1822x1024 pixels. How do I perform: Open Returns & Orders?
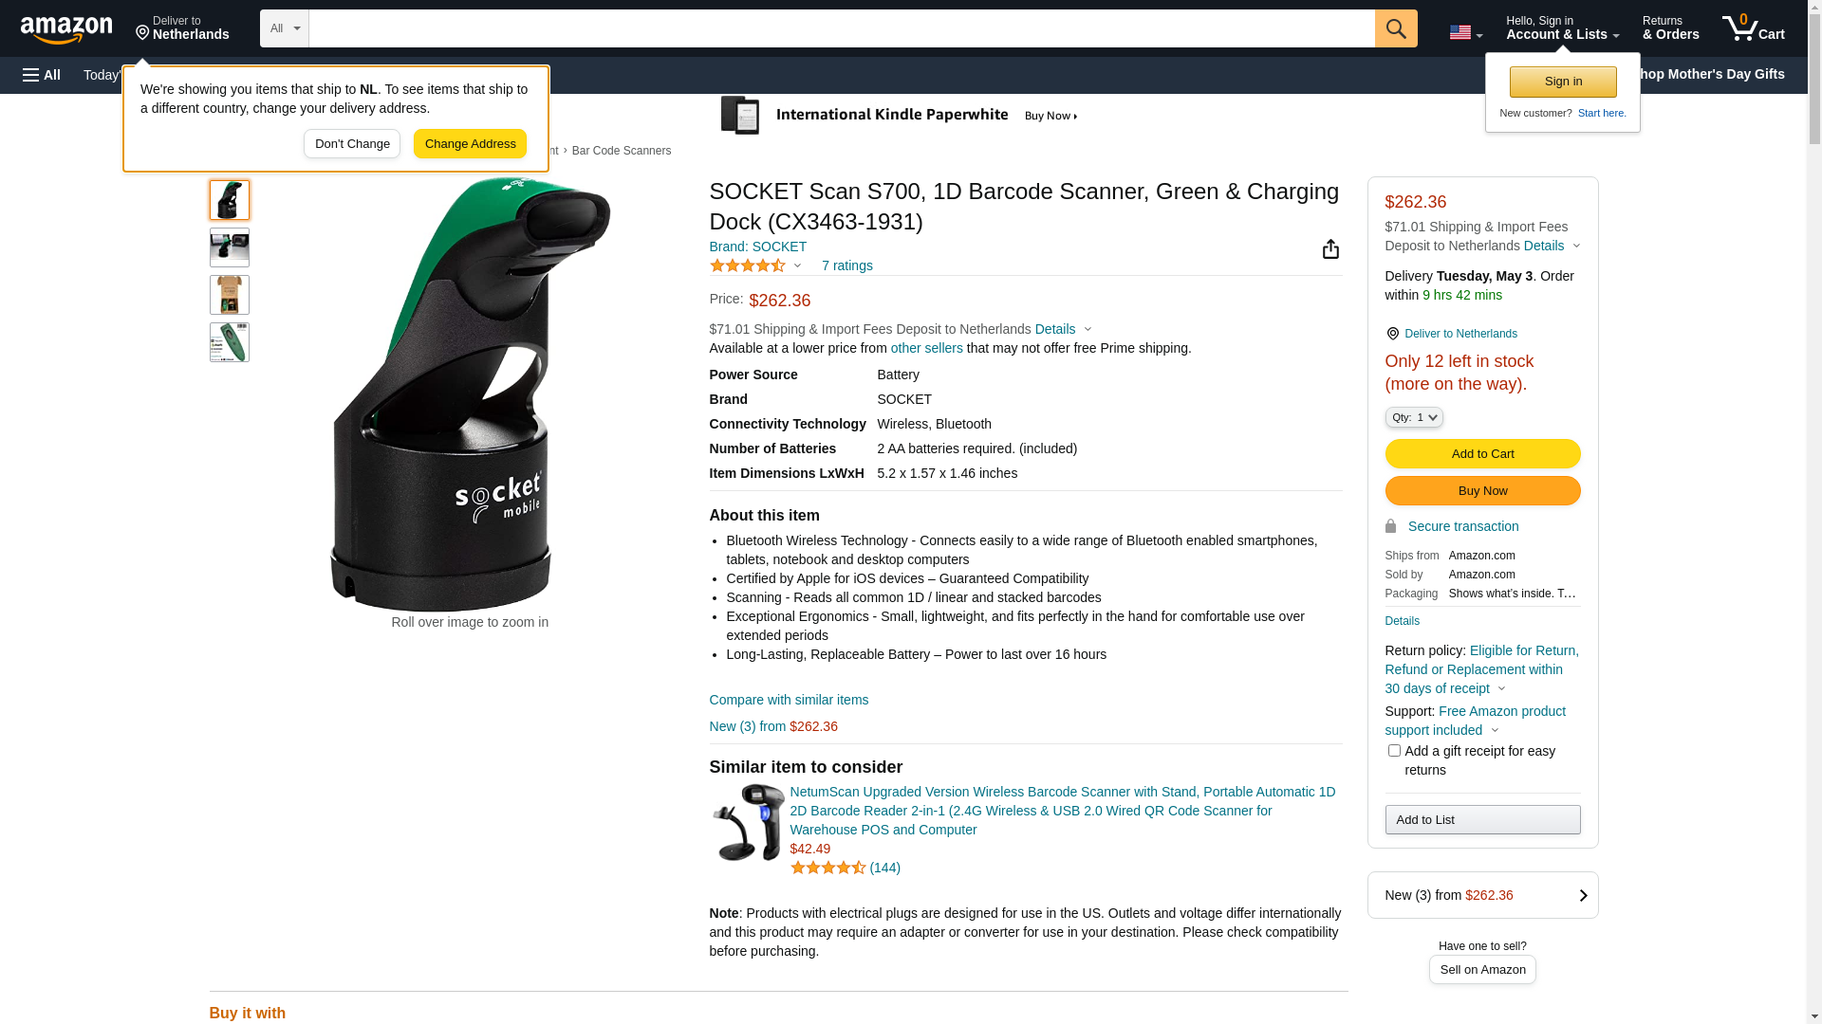1670,28
